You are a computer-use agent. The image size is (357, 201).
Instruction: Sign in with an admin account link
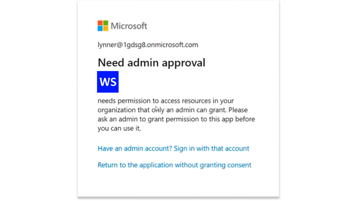click(x=173, y=148)
